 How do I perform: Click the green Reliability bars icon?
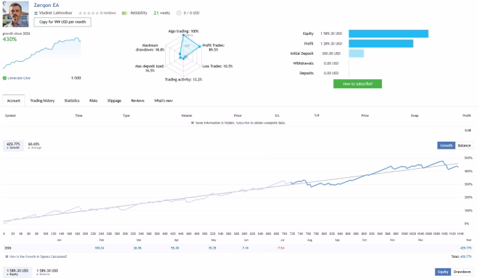tap(124, 13)
